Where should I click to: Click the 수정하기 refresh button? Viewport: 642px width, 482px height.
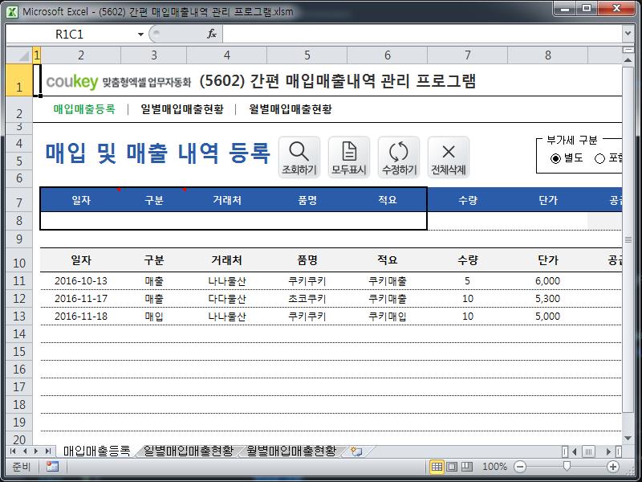(x=399, y=157)
